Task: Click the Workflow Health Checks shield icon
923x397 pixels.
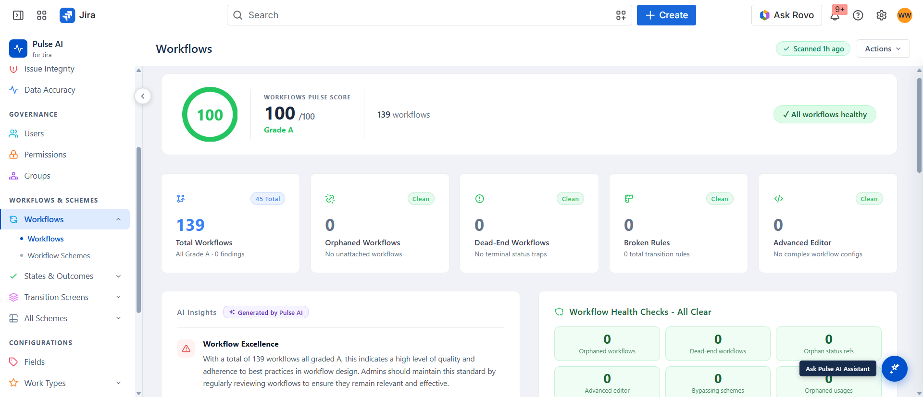Action: (x=559, y=312)
